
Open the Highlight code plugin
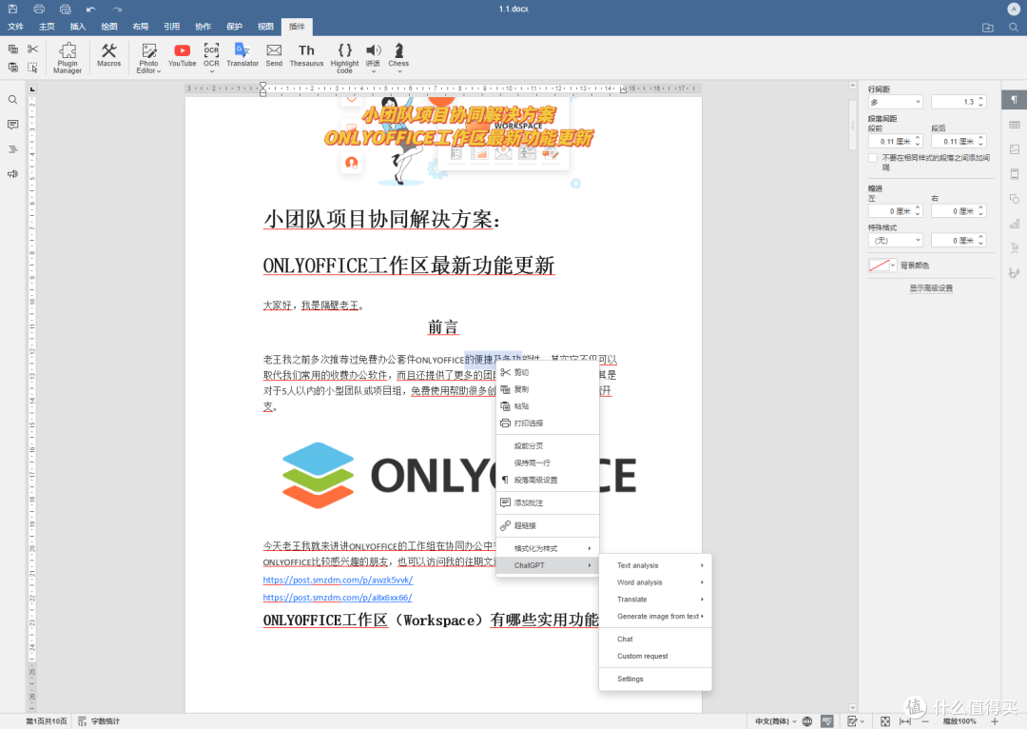(344, 58)
